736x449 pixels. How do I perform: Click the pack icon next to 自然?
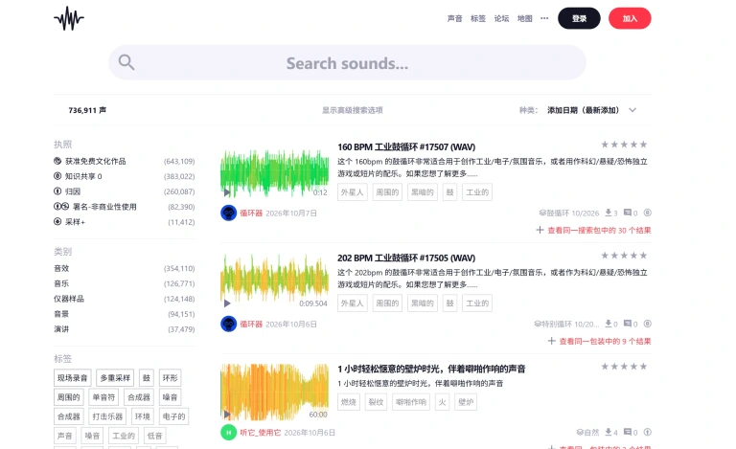[580, 432]
